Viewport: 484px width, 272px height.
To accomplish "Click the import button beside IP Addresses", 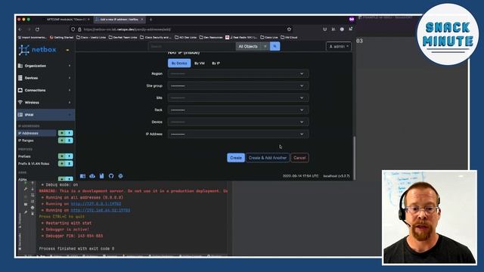I will point(70,133).
